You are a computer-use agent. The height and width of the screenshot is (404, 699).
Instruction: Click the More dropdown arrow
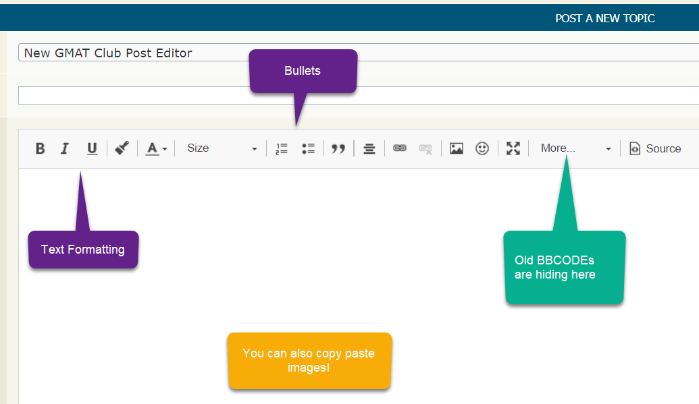[x=608, y=149]
